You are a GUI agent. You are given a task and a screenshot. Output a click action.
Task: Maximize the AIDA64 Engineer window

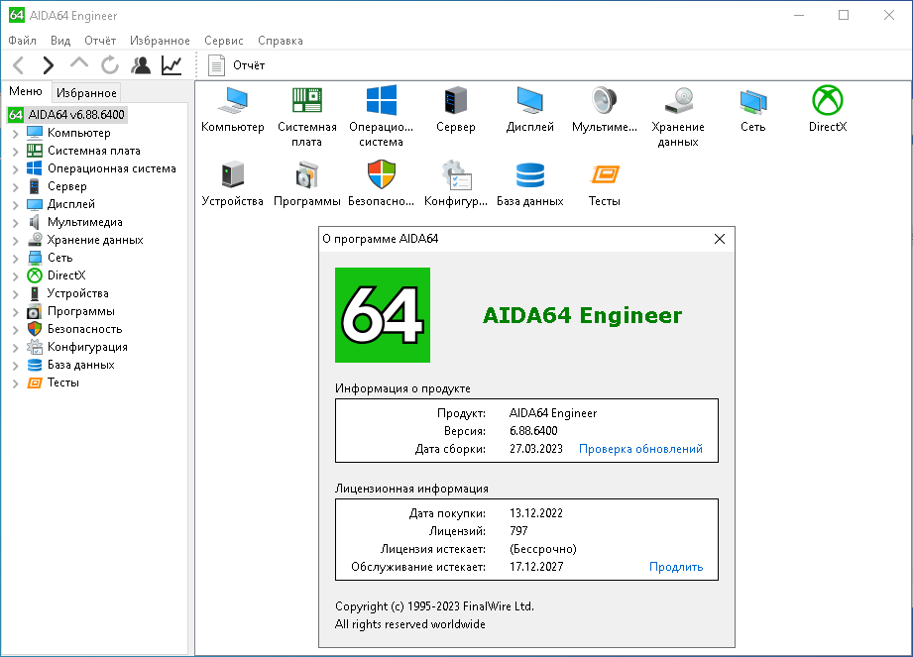click(x=844, y=15)
